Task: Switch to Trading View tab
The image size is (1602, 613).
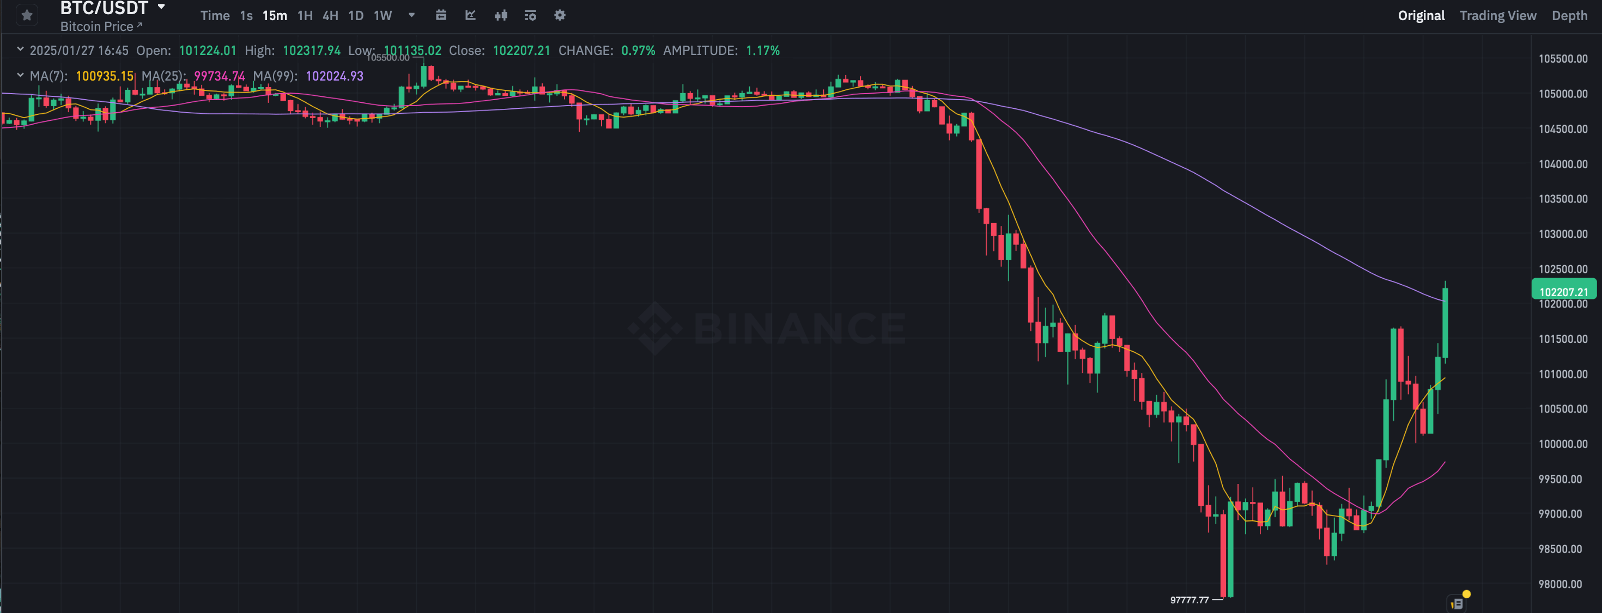Action: tap(1497, 16)
